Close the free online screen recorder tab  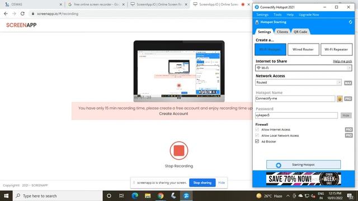(124, 4)
